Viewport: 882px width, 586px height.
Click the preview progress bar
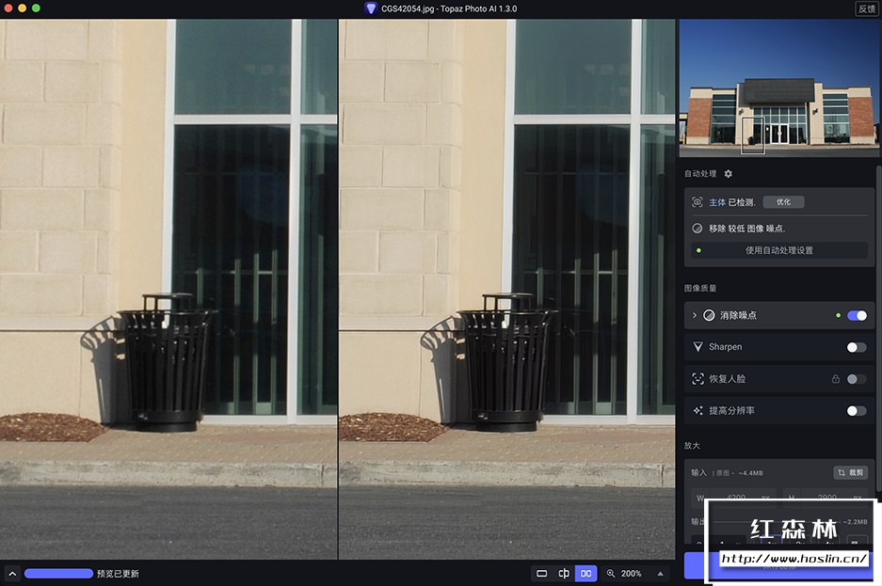click(58, 574)
